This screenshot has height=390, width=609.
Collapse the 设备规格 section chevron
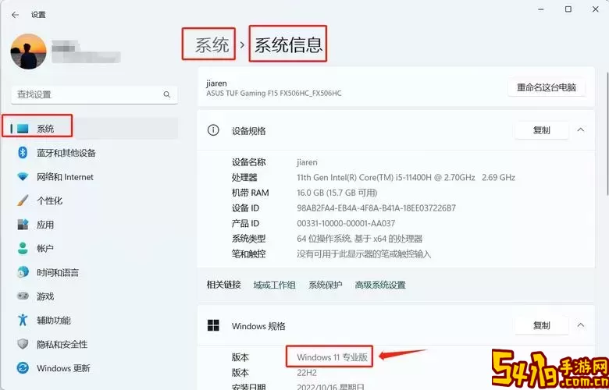[581, 130]
